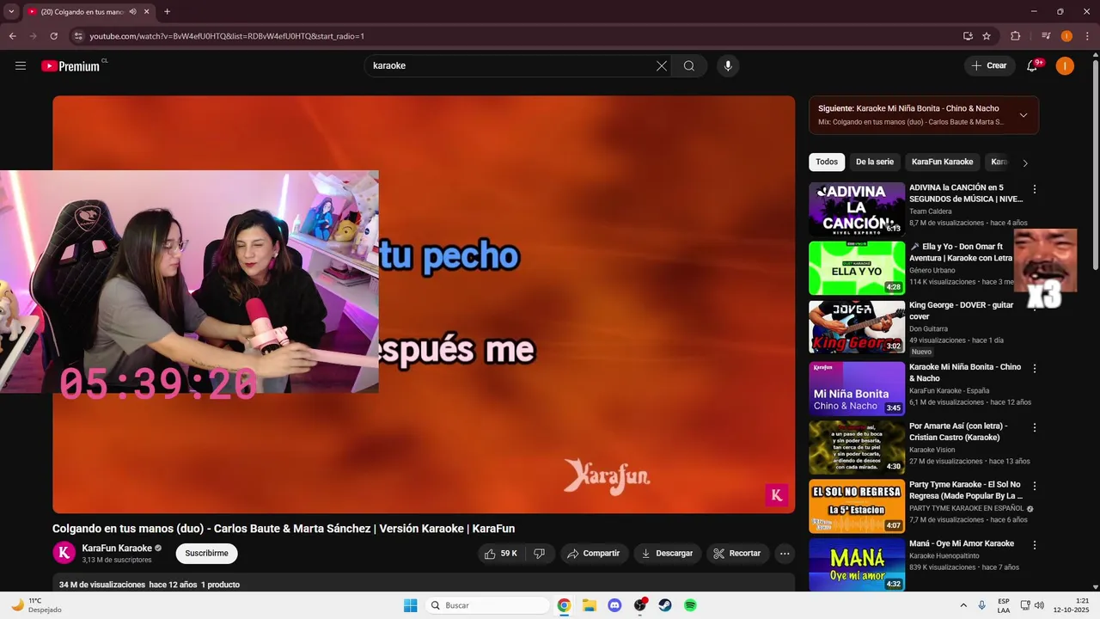The height and width of the screenshot is (619, 1100).
Task: Open the KaraFun Karaoke channel avatar
Action: click(x=64, y=553)
